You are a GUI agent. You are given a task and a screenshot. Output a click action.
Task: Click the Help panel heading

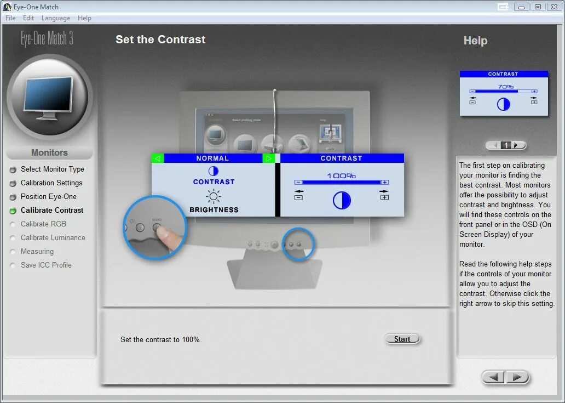click(x=475, y=41)
